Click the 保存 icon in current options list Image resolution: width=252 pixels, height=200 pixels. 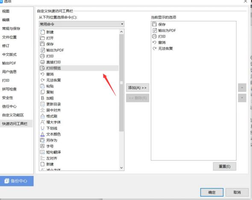pyautogui.click(x=154, y=24)
